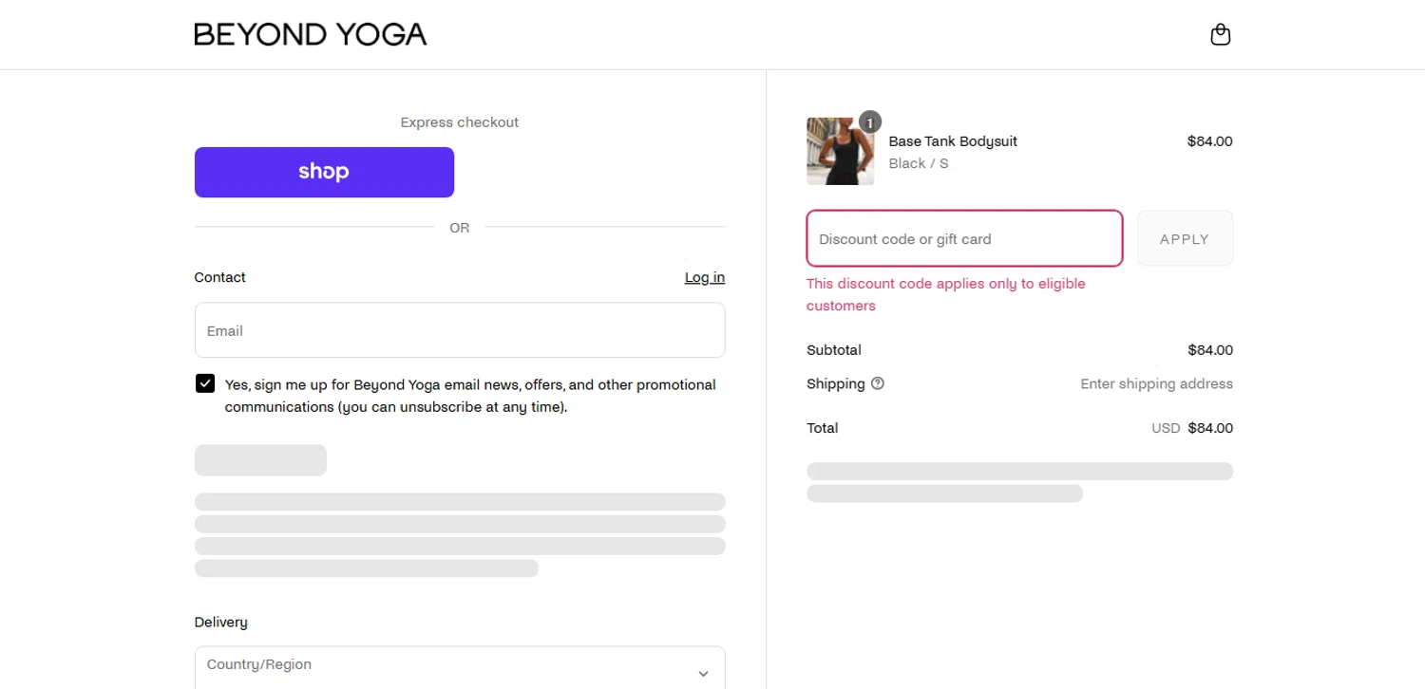Click the Beyond Yoga logo

click(x=311, y=35)
